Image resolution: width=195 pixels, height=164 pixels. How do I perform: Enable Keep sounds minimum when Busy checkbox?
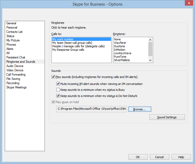pos(58,90)
